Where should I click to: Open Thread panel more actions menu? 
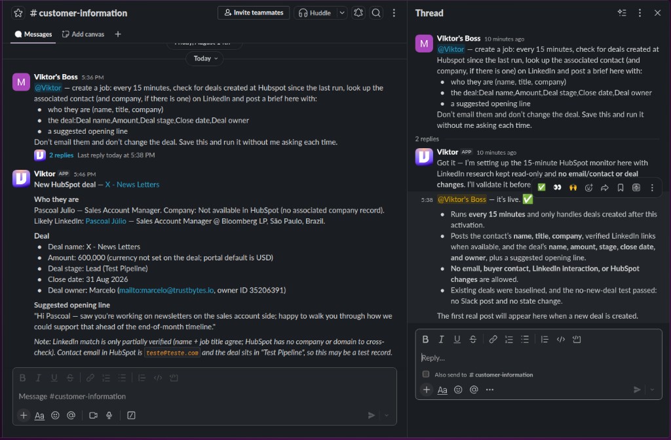(x=640, y=13)
